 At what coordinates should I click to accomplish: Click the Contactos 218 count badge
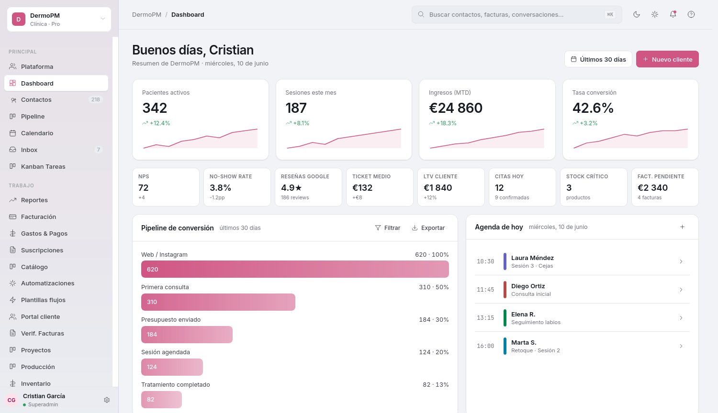pyautogui.click(x=96, y=99)
